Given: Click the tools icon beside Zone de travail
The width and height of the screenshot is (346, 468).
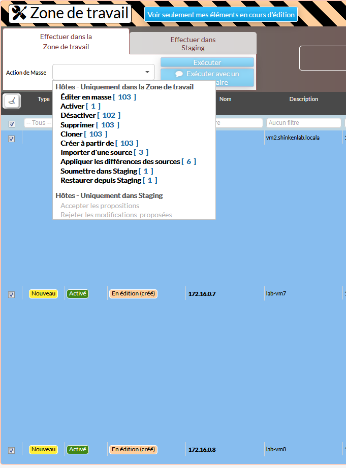Looking at the screenshot, I should tap(19, 13).
